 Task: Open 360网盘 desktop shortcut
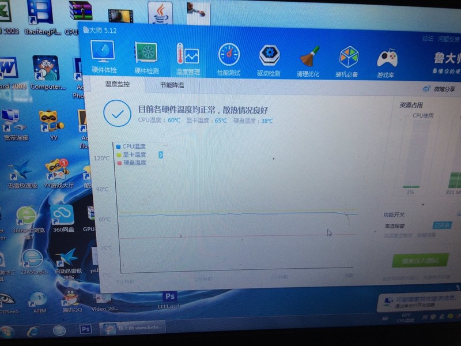(62, 219)
